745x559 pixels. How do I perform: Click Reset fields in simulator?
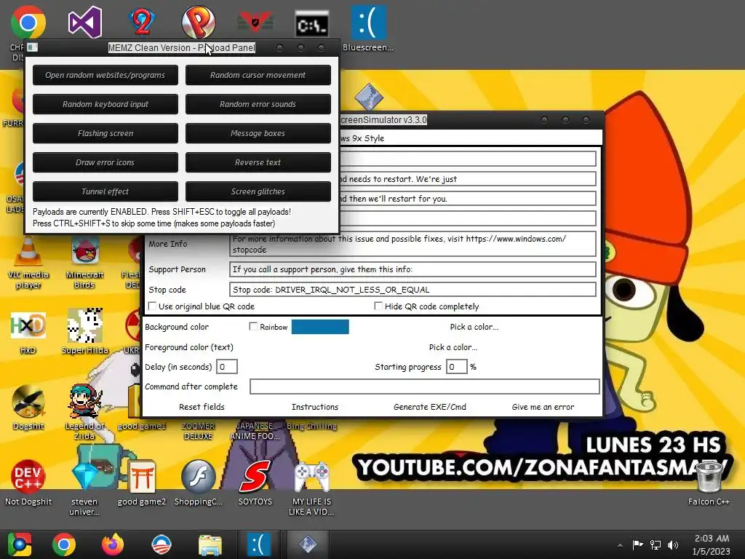pyautogui.click(x=202, y=407)
